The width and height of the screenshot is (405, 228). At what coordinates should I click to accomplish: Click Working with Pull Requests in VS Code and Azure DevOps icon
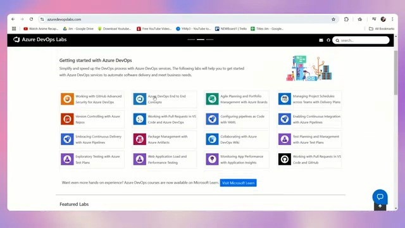pyautogui.click(x=140, y=119)
